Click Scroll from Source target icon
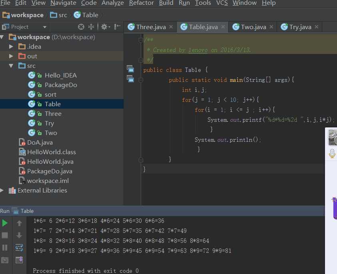This screenshot has height=274, width=337. 81,27
